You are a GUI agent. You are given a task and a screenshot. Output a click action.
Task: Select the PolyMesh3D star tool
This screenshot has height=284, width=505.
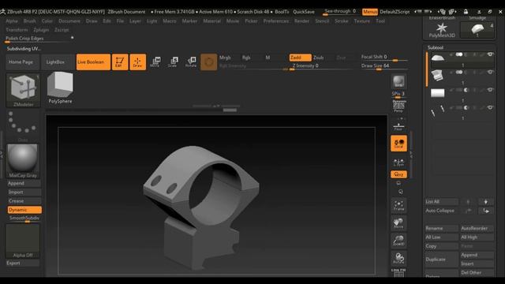(442, 30)
